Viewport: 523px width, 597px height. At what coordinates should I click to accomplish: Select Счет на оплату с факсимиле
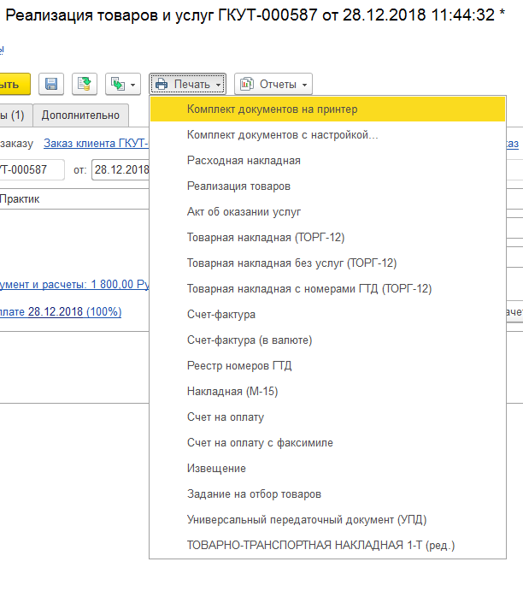pos(327,443)
